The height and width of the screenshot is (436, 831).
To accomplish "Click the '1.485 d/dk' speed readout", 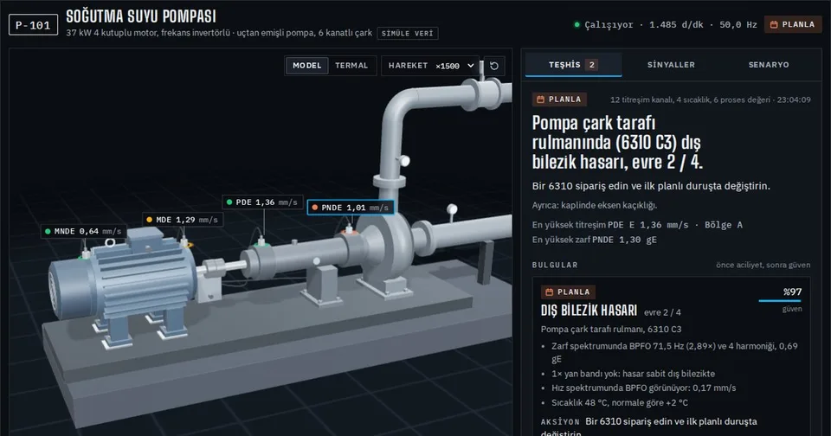I will 676,24.
